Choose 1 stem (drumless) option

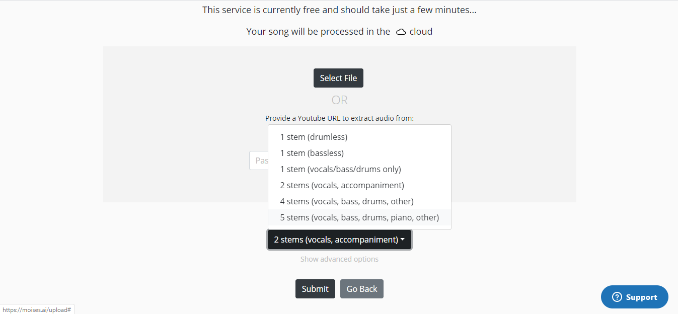point(314,137)
